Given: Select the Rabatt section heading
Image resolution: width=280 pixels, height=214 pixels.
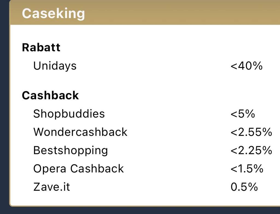Looking at the screenshot, I should pos(41,48).
